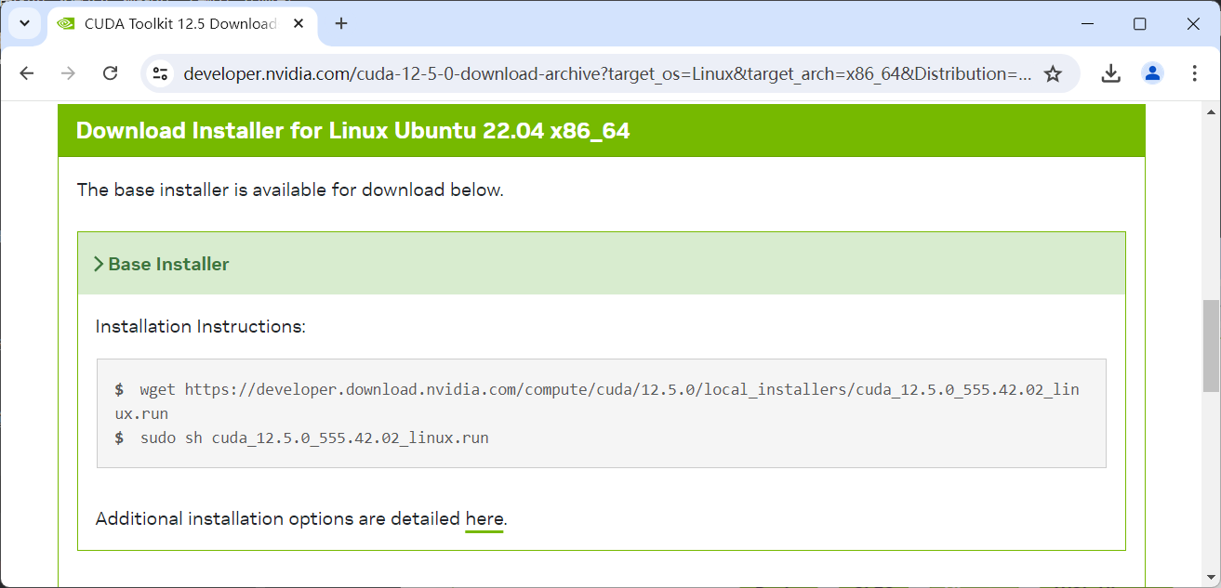Open the Chrome three-dot menu
The width and height of the screenshot is (1221, 588).
coord(1195,72)
